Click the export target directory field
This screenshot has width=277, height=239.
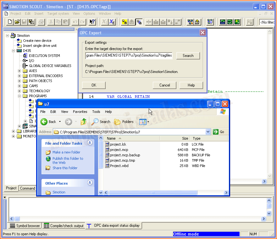[129, 56]
